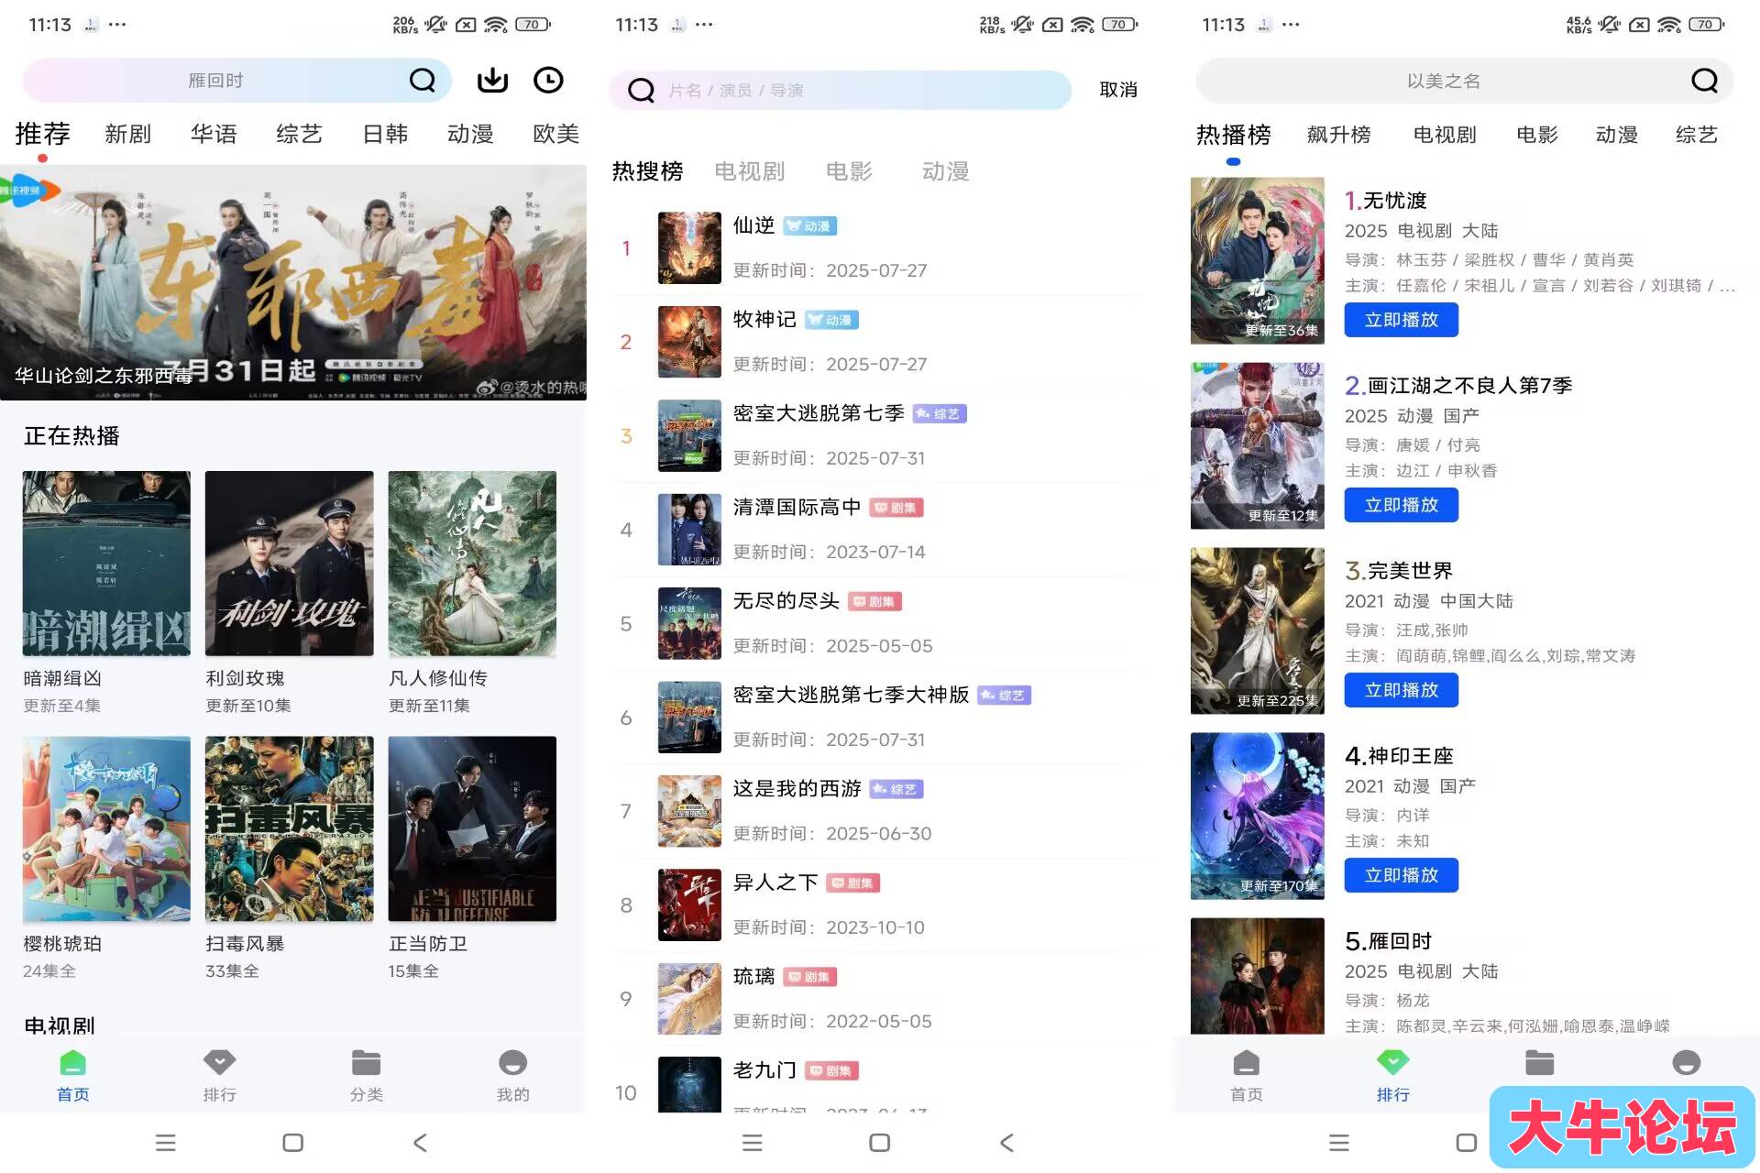Viewport: 1760px width, 1173px height.
Task: Open 凡人修仙传 poster
Action: [x=472, y=564]
